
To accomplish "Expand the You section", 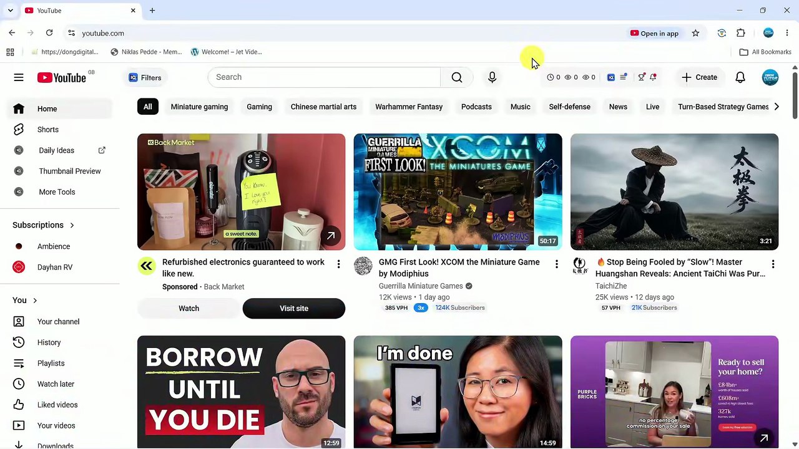I will [25, 301].
